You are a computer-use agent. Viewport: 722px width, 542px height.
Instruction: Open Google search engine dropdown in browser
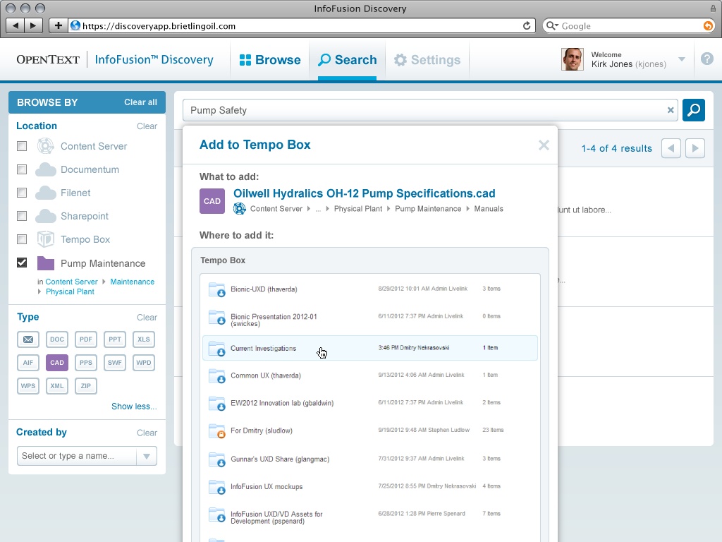(x=552, y=26)
